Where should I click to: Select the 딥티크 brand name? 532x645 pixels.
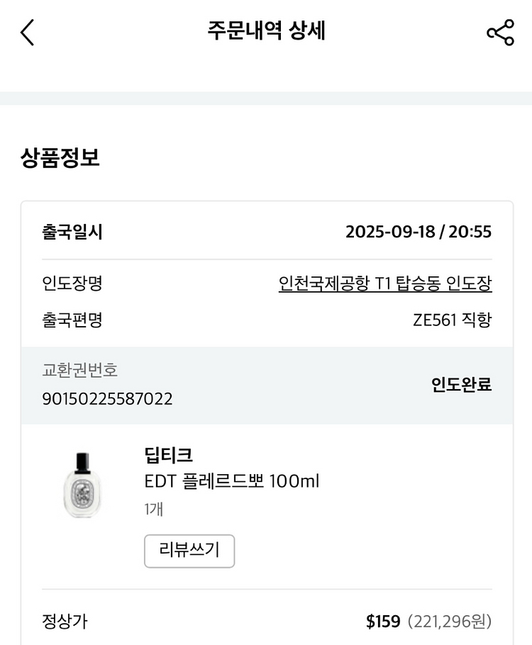168,454
